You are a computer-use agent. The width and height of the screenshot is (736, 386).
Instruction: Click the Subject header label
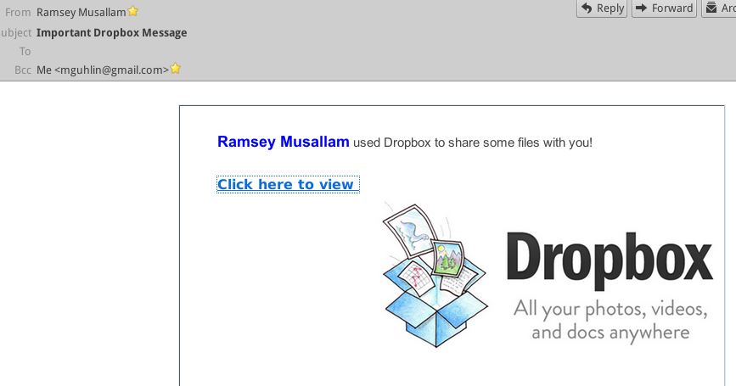pos(16,32)
